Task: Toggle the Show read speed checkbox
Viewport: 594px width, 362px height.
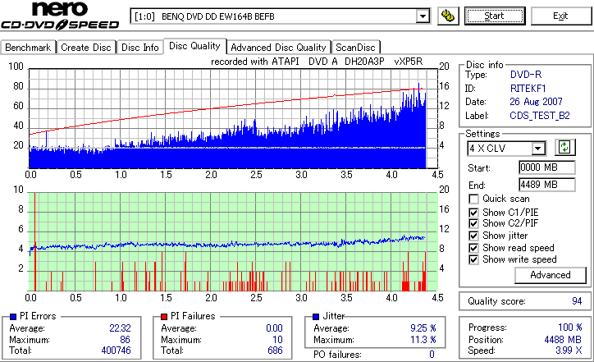Action: point(473,248)
